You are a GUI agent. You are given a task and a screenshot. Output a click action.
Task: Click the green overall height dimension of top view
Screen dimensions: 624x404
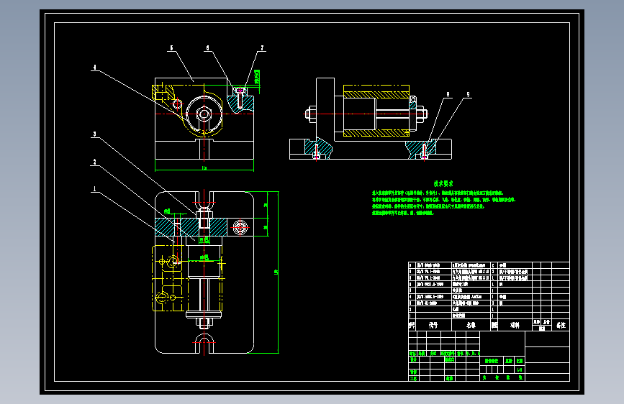coord(276,272)
